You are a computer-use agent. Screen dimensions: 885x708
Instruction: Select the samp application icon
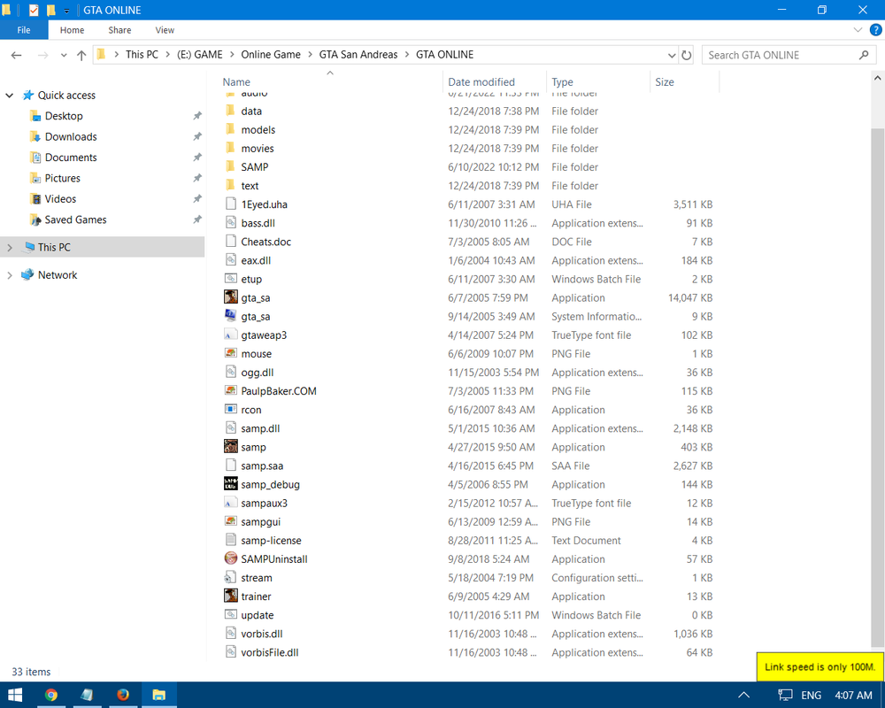tap(230, 446)
